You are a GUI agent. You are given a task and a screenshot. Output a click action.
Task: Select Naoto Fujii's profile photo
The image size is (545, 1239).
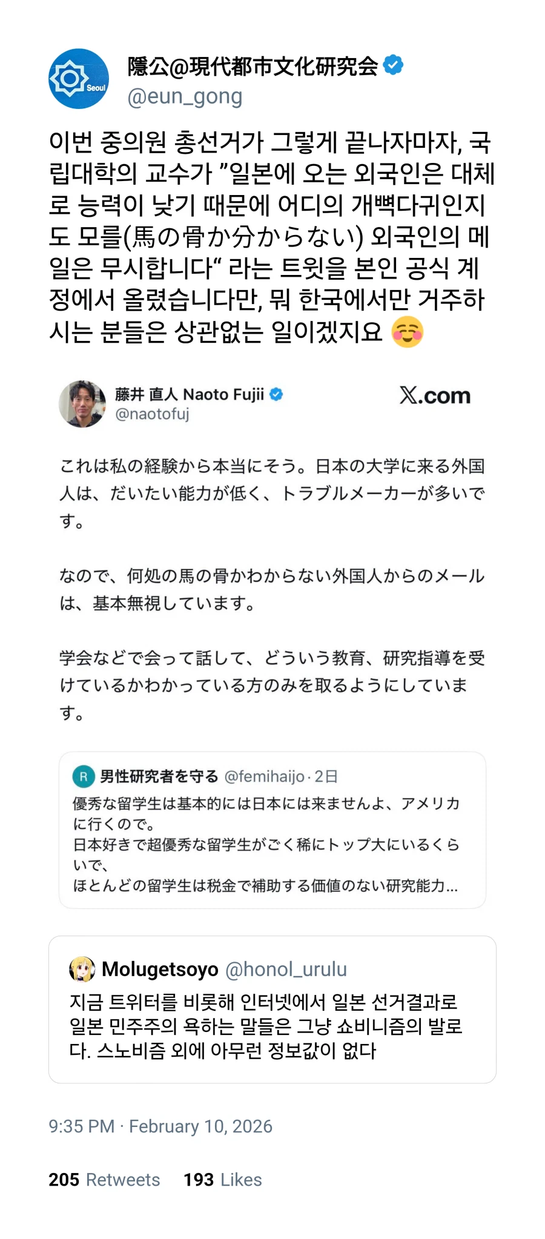[x=83, y=403]
